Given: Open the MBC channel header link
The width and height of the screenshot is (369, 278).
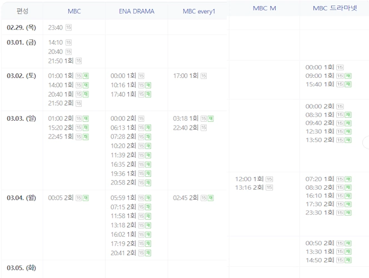Looking at the screenshot, I should [74, 11].
